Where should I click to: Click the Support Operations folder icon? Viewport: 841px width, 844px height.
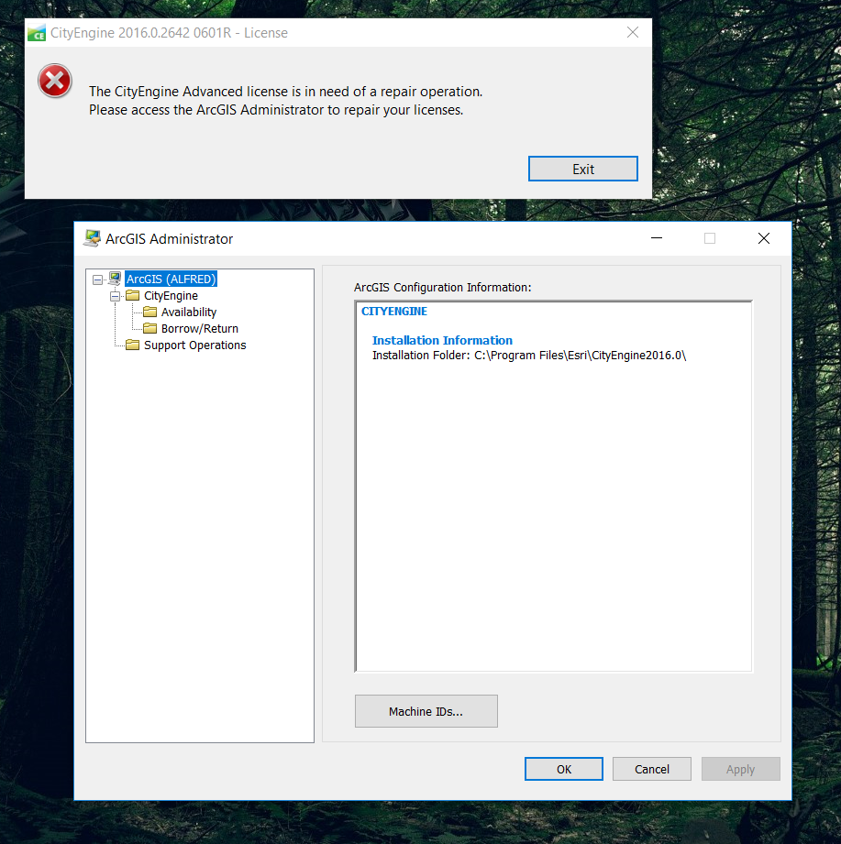(132, 345)
